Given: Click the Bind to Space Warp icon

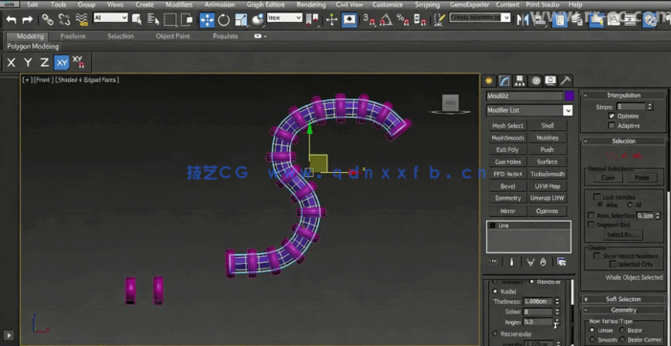Looking at the screenshot, I should (x=81, y=20).
